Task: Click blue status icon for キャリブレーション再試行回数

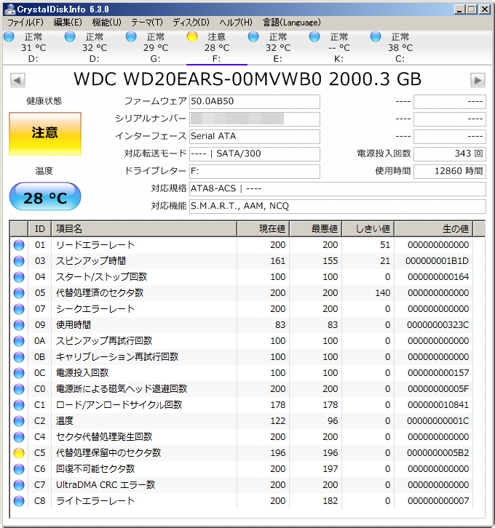Action: click(x=19, y=357)
